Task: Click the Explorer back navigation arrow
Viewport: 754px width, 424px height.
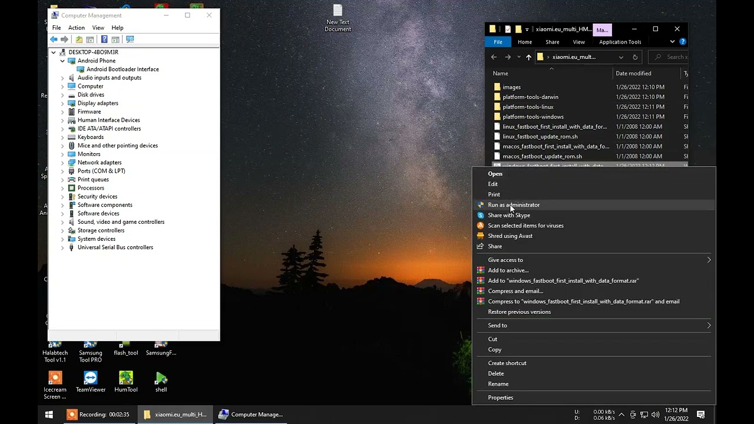Action: 494,57
